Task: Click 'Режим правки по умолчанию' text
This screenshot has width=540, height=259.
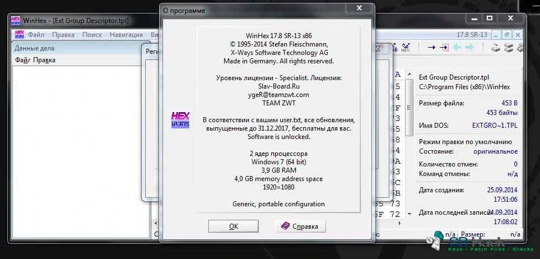Action: click(x=465, y=142)
